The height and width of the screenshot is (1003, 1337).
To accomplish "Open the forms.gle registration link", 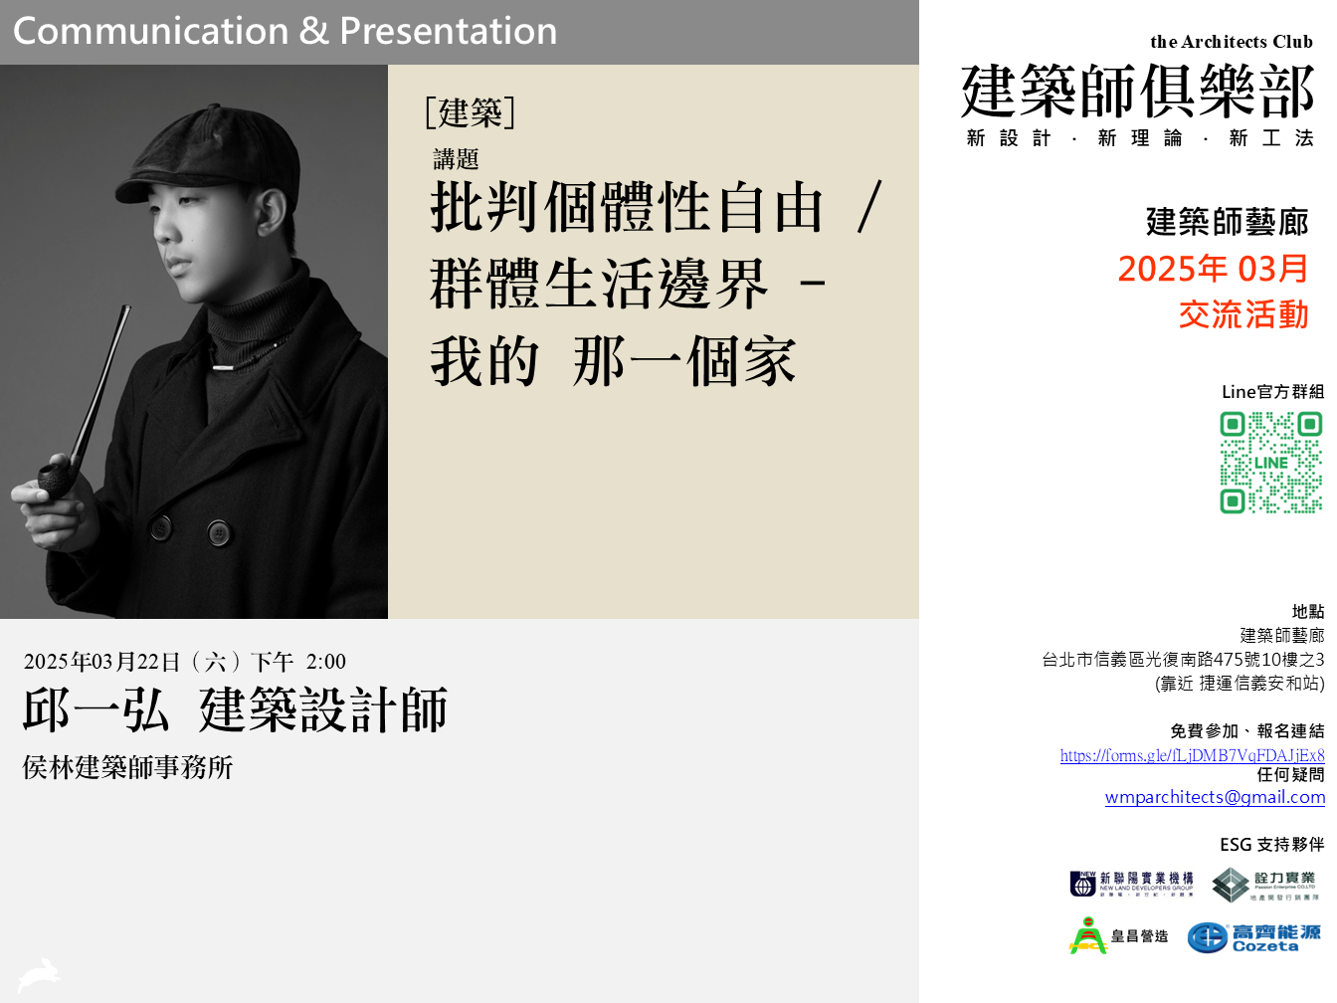I will pyautogui.click(x=1192, y=755).
